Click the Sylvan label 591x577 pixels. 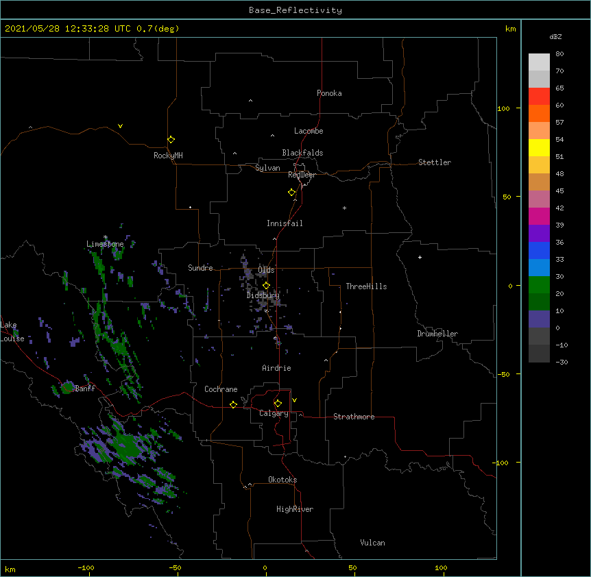pyautogui.click(x=267, y=168)
